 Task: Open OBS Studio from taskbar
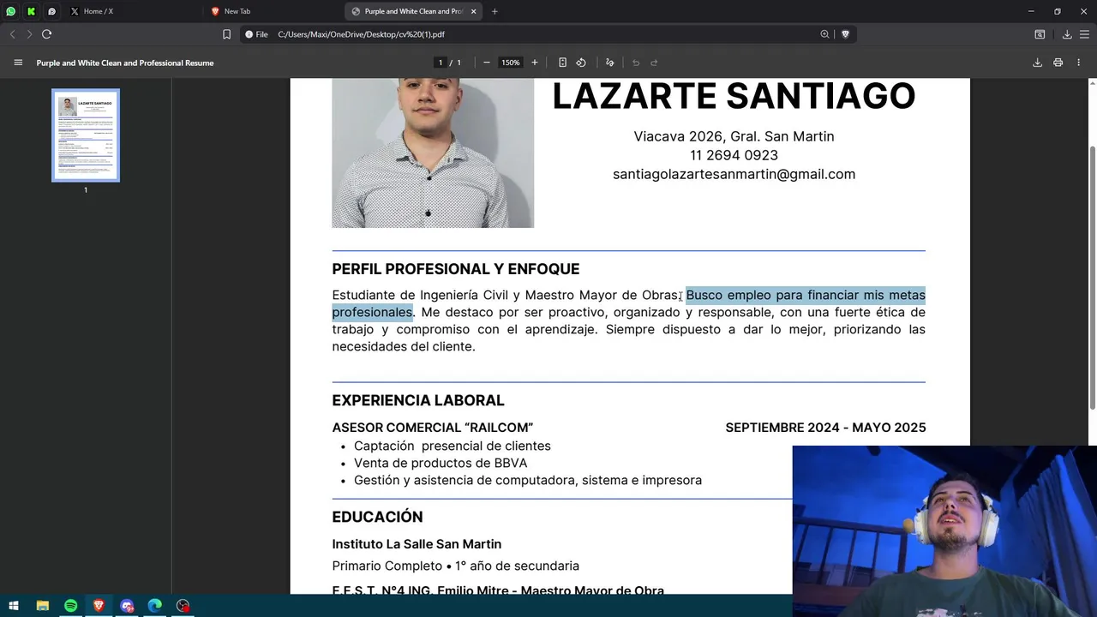183,606
